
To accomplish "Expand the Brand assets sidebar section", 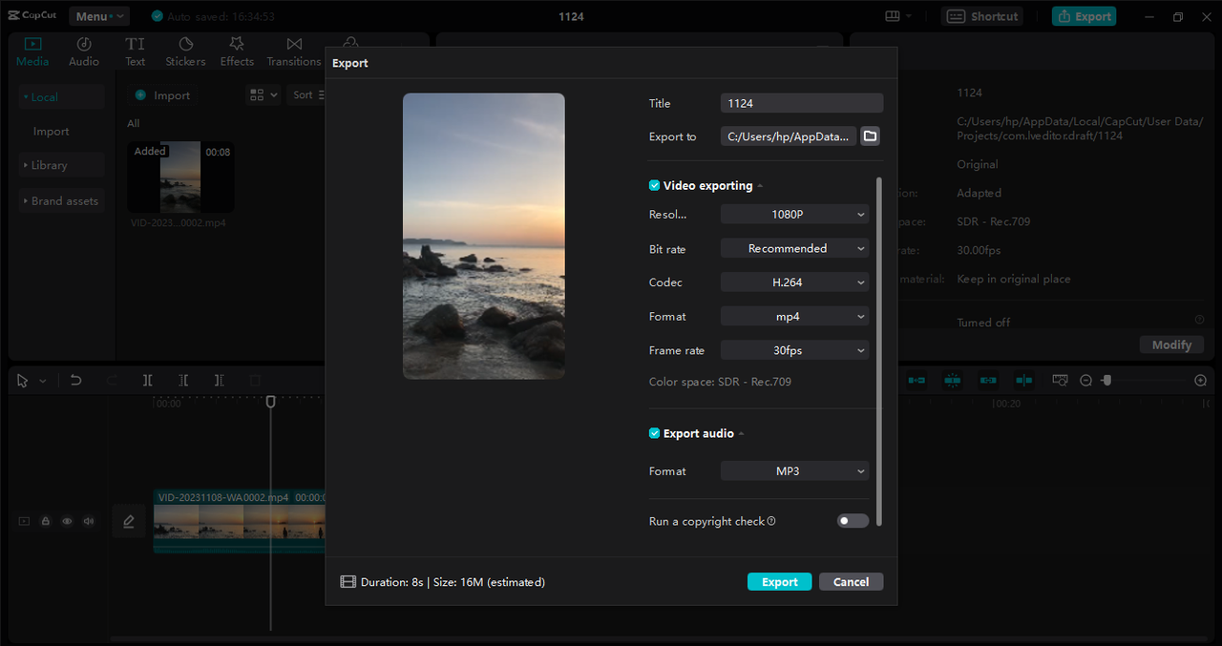I will coord(61,201).
